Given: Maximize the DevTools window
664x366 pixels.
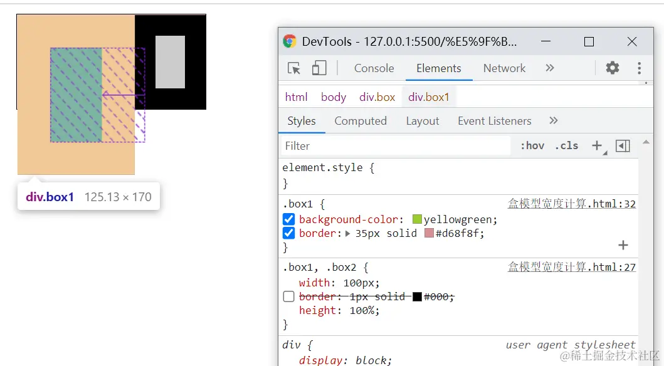Looking at the screenshot, I should pos(589,41).
